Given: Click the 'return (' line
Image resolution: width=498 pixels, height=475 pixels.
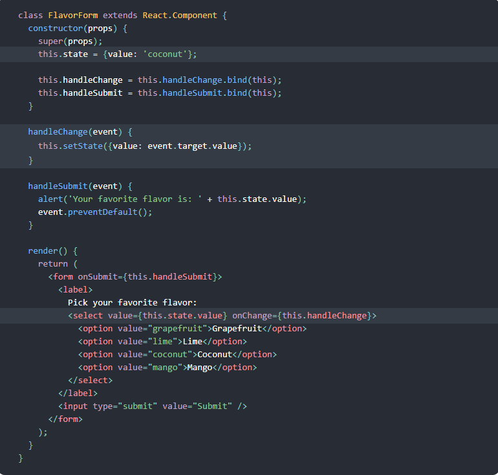Looking at the screenshot, I should (58, 264).
